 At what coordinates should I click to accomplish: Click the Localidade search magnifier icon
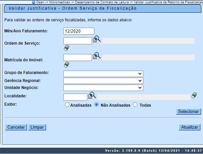tap(92, 96)
